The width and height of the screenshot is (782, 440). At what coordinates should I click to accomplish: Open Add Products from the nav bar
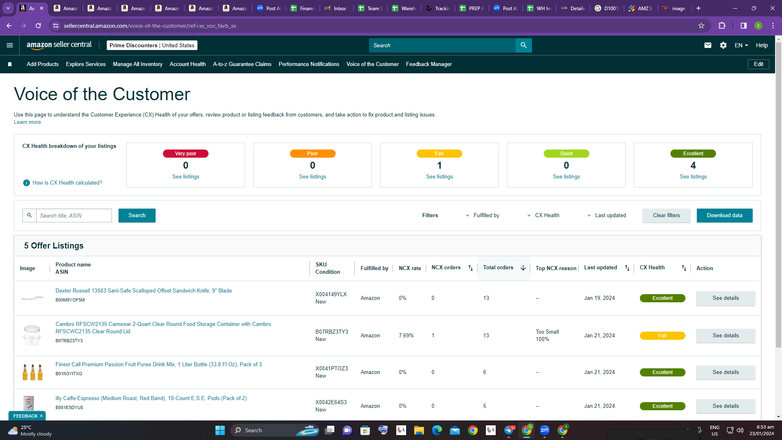(43, 64)
